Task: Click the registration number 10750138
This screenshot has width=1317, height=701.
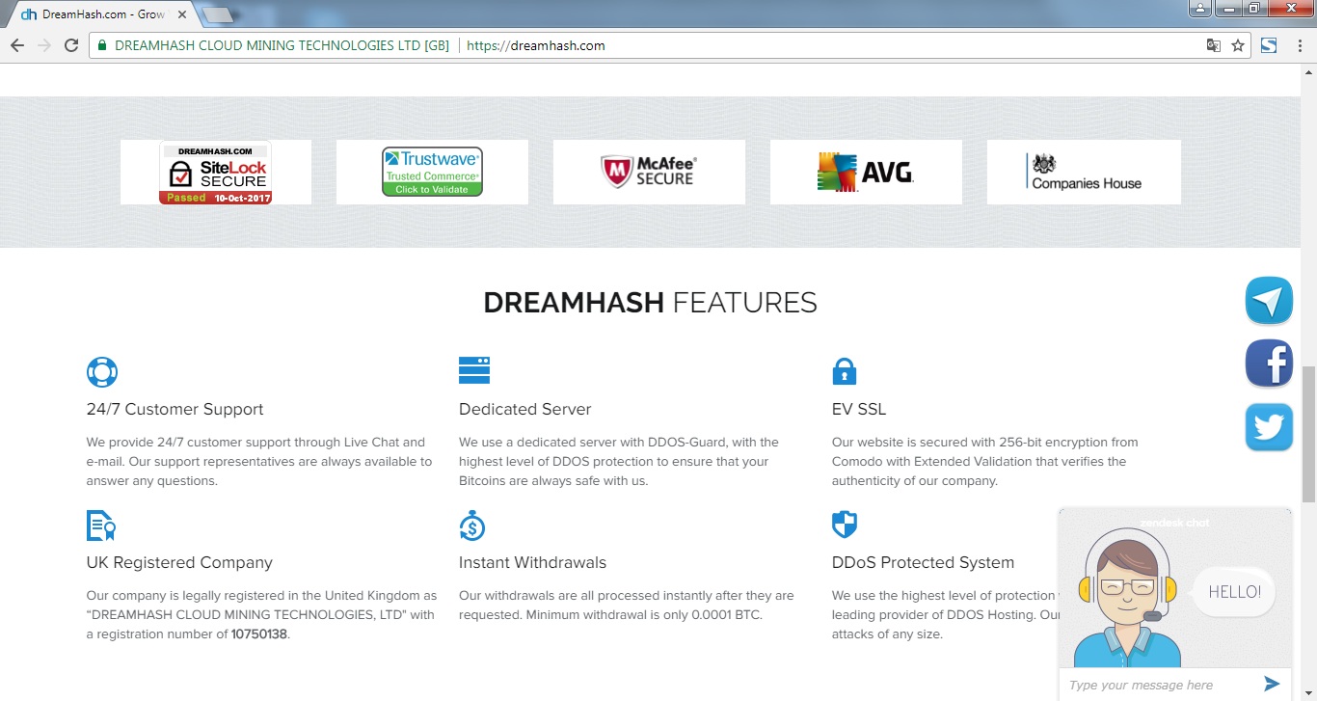Action: pyautogui.click(x=259, y=634)
